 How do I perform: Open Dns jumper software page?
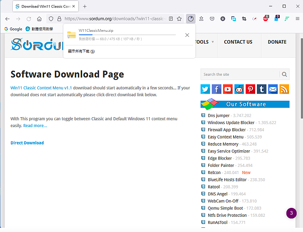point(218,116)
